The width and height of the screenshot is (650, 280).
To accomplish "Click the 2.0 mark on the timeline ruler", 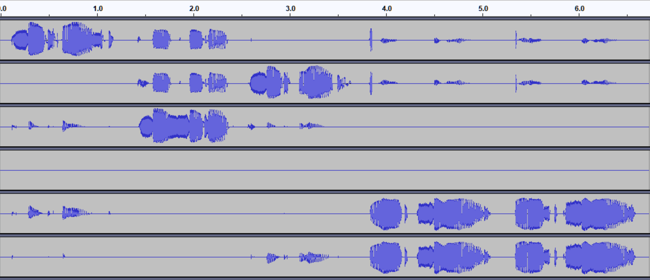I will click(194, 8).
